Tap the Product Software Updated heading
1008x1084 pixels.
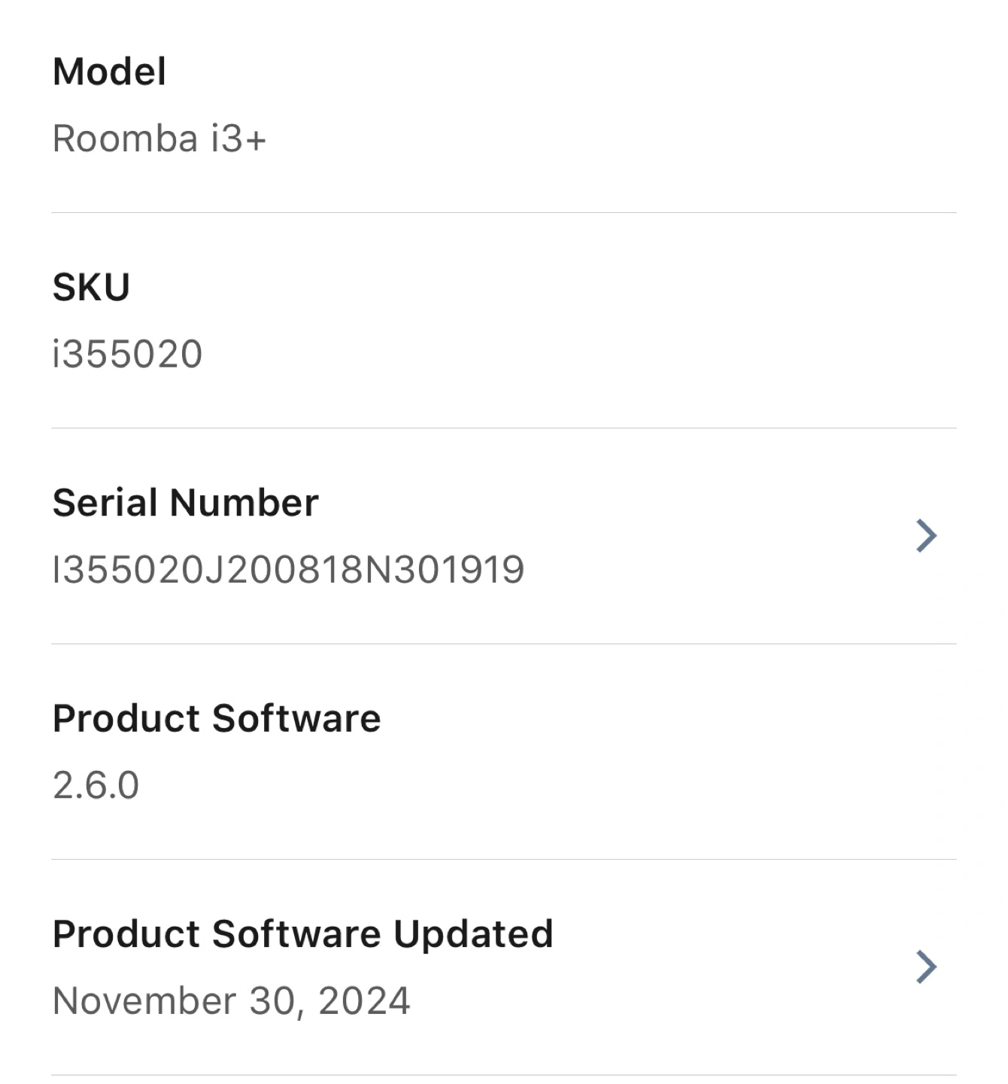pyautogui.click(x=302, y=933)
